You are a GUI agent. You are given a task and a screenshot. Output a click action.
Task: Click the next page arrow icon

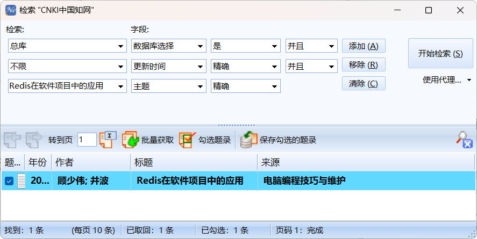coord(33,140)
